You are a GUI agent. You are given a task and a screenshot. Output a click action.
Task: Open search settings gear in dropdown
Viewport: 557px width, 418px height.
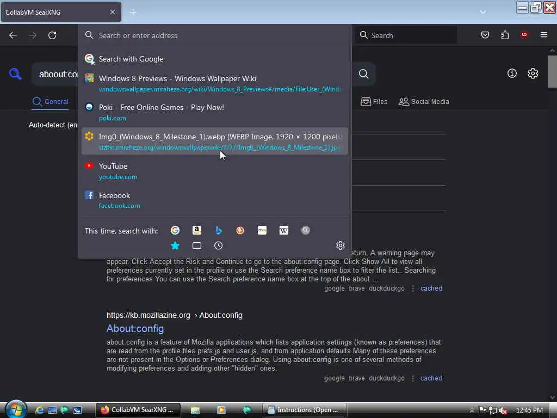tap(341, 245)
